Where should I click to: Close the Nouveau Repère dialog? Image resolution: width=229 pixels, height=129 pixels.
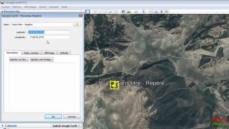point(81,16)
